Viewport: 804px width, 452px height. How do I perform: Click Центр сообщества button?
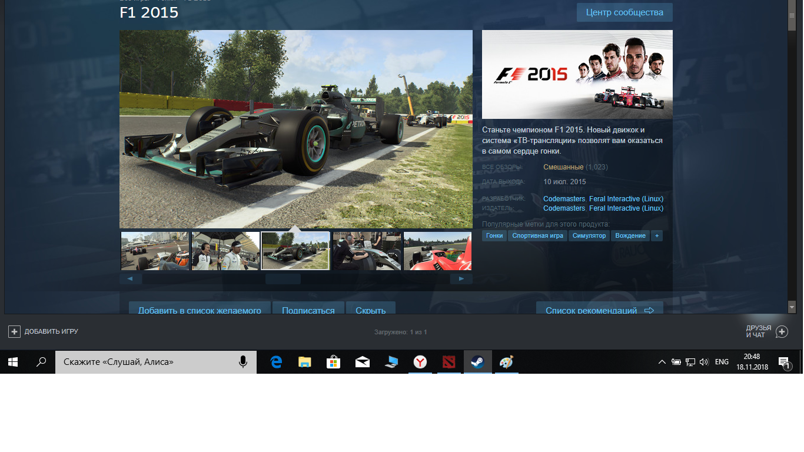click(x=624, y=12)
